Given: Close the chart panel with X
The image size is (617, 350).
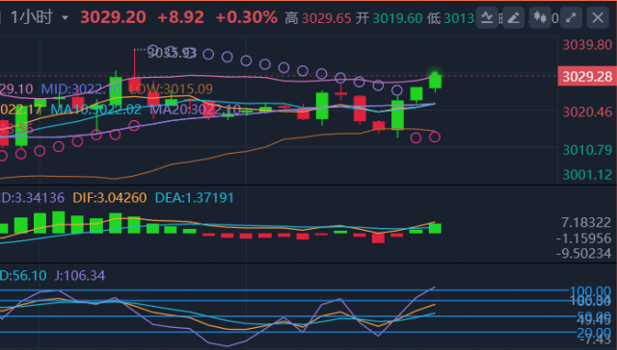Looking at the screenshot, I should 598,17.
